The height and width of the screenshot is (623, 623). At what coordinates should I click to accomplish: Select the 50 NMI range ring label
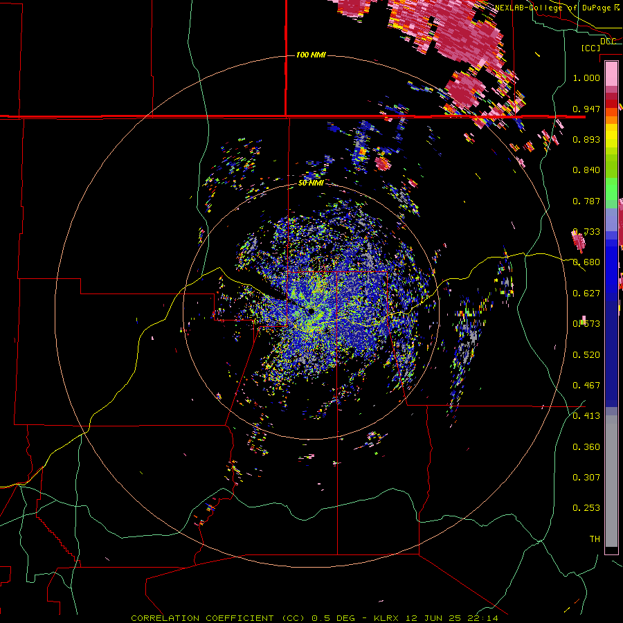[311, 183]
